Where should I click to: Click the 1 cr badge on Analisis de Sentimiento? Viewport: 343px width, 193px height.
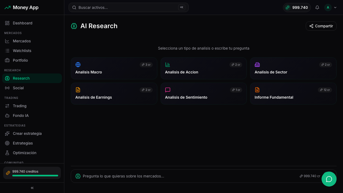coord(236,90)
